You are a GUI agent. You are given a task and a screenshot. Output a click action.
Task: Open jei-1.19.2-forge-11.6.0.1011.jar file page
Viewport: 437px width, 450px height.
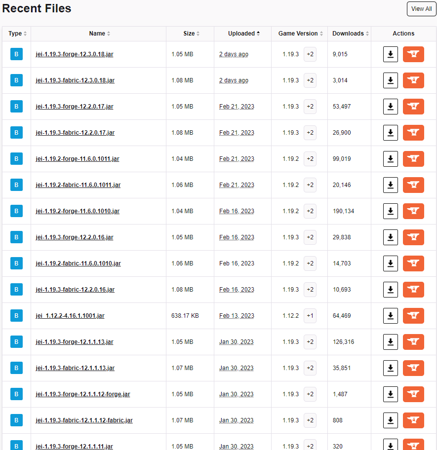tap(77, 159)
